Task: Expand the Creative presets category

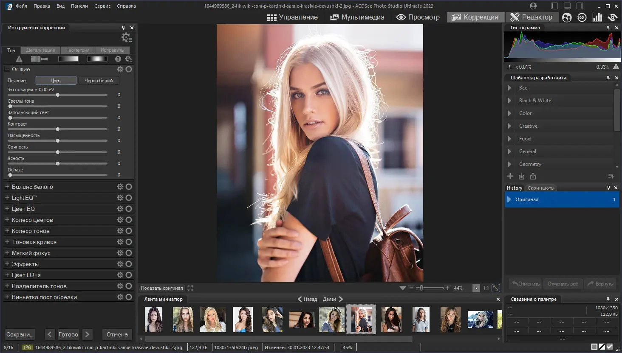Action: tap(509, 126)
